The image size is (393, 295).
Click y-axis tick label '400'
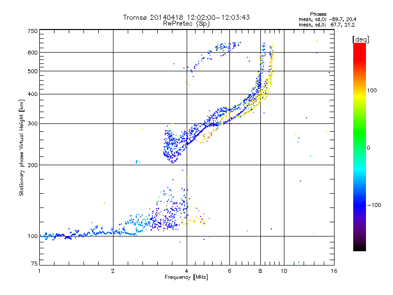click(33, 94)
